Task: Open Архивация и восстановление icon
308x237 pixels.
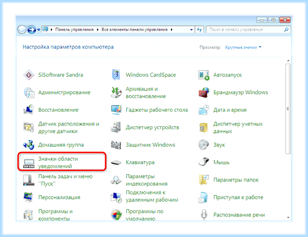Action: [116, 92]
